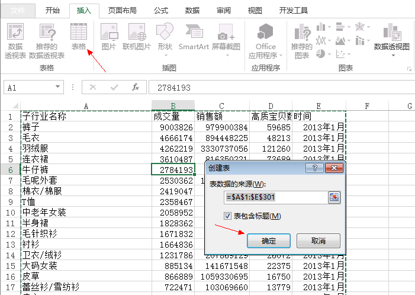The height and width of the screenshot is (295, 415).
Task: Open the chart group dialog launcher
Action: [409, 69]
